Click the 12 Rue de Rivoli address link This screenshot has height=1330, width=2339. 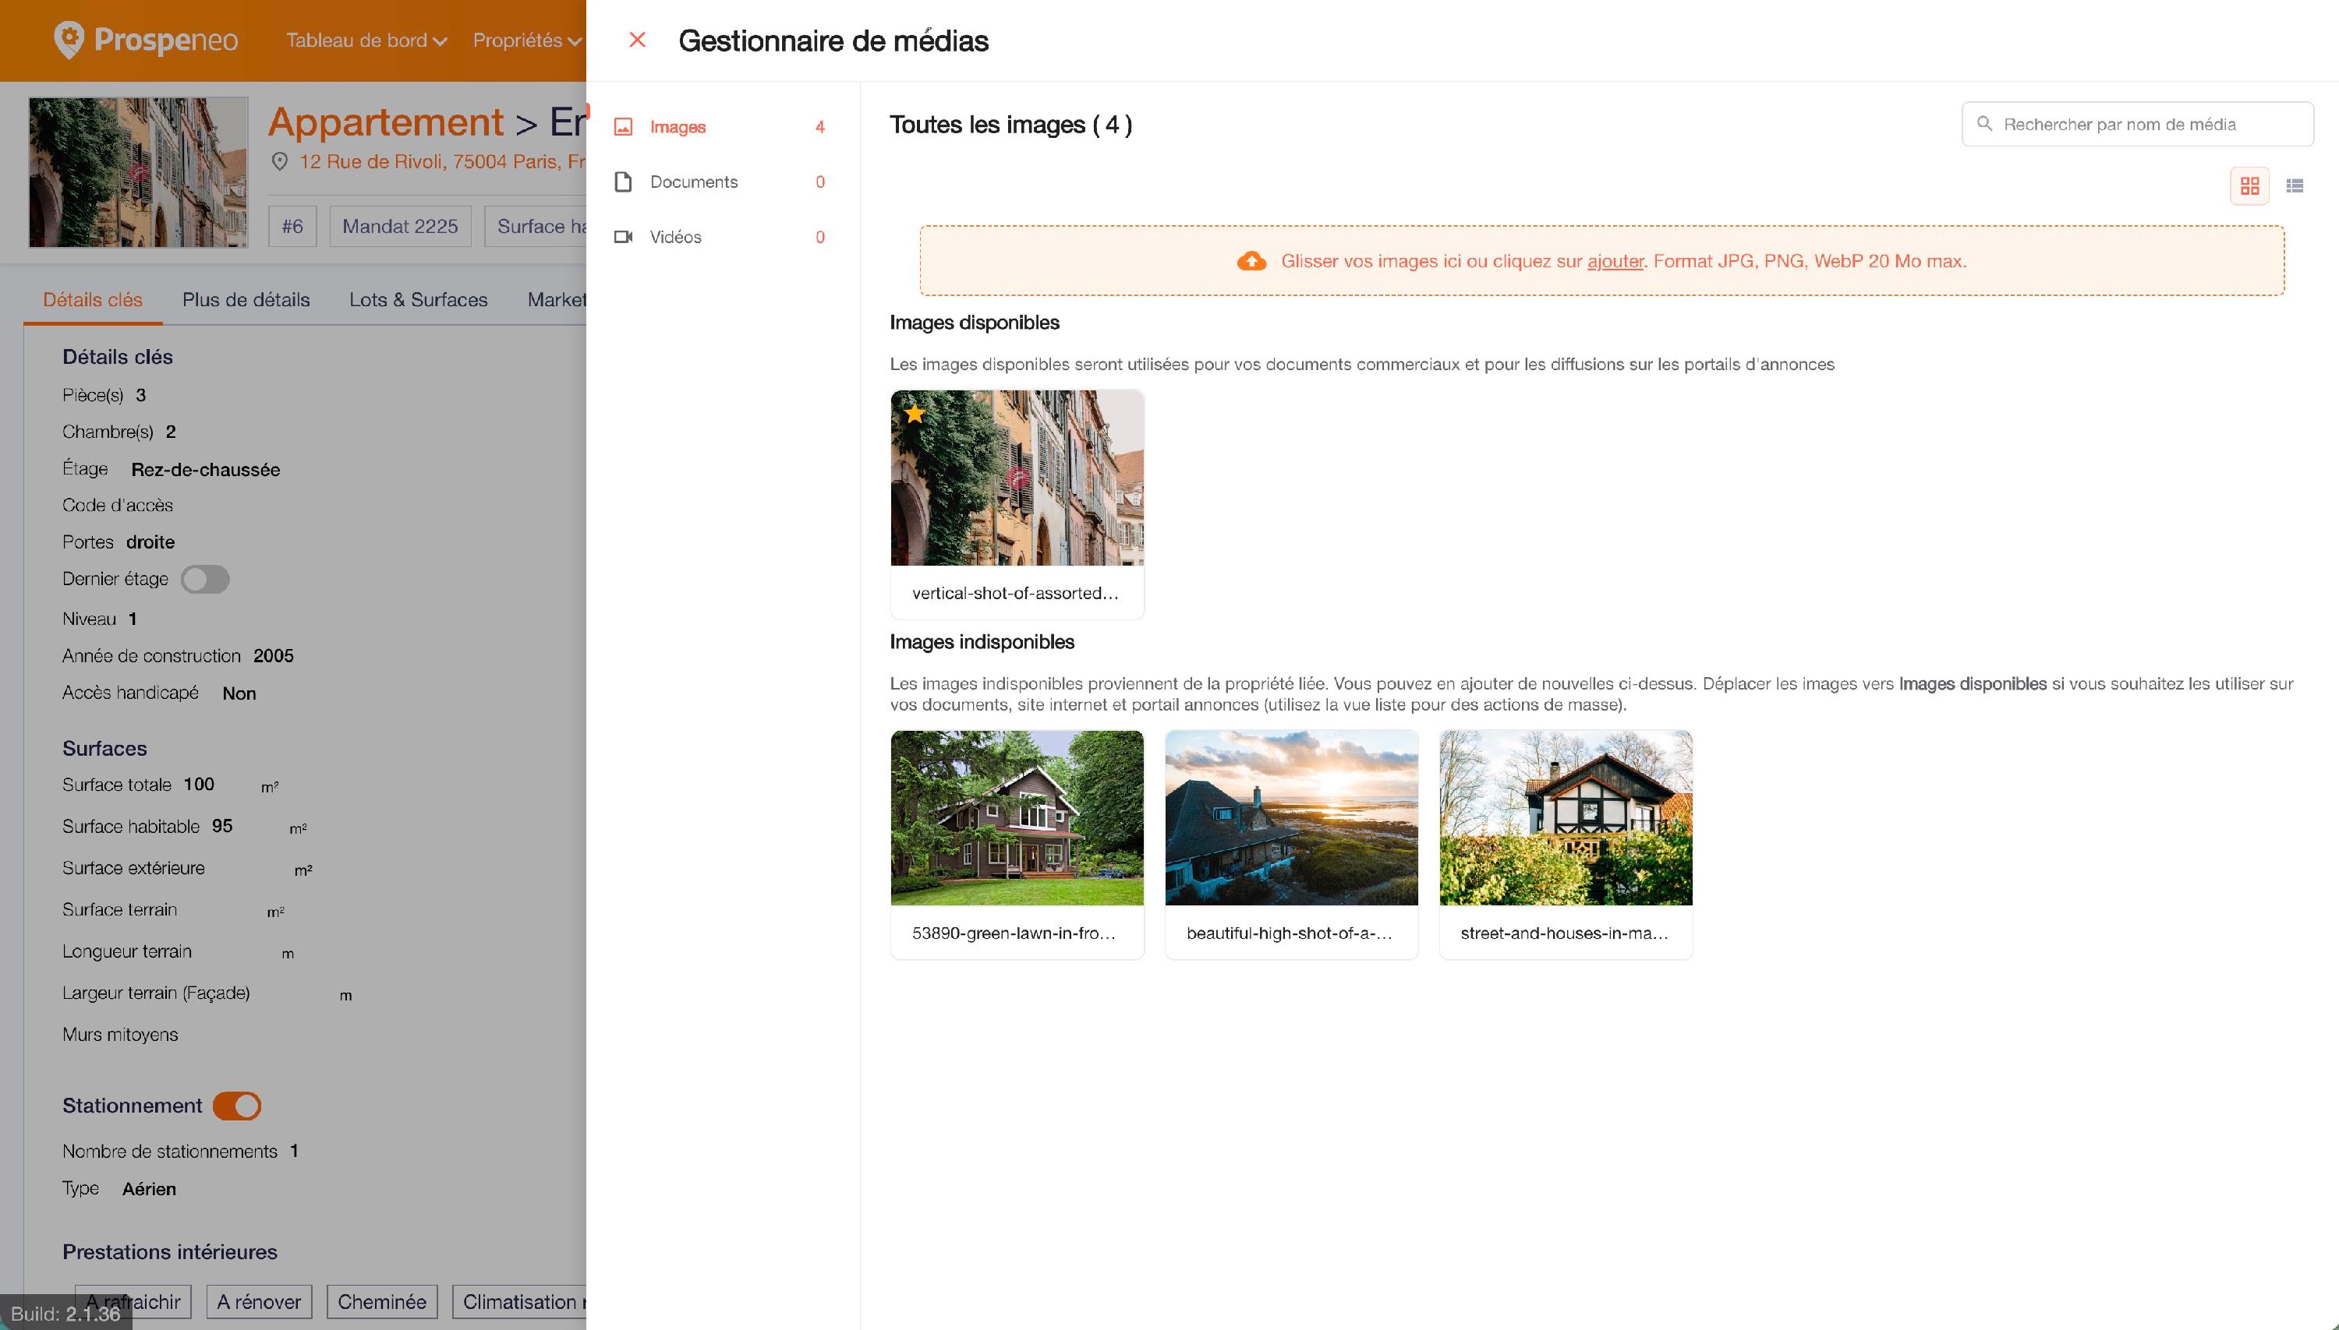[442, 162]
